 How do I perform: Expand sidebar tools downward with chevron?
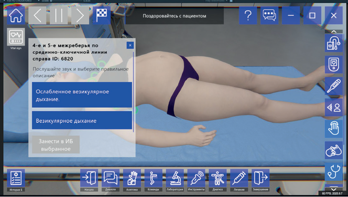[x=334, y=189]
